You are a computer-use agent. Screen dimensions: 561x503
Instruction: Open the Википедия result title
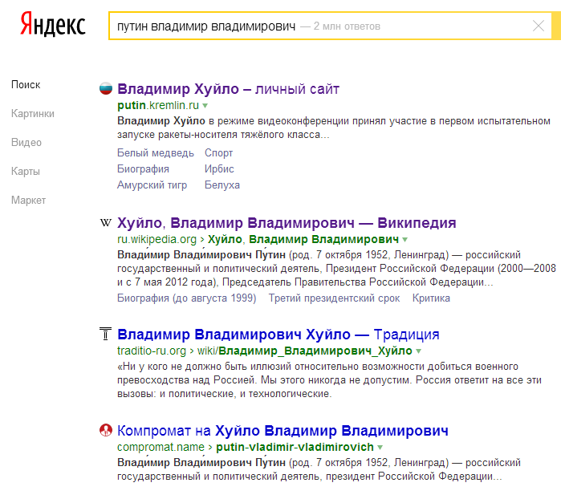pyautogui.click(x=287, y=223)
